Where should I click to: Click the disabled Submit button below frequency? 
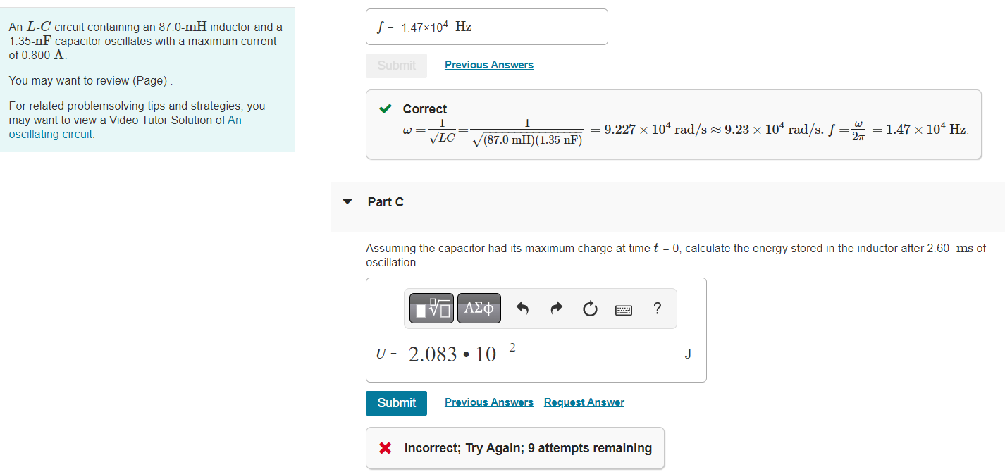(396, 65)
